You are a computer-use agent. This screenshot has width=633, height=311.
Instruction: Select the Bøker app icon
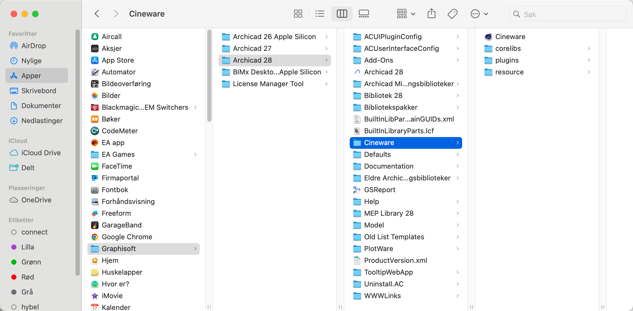coord(95,119)
